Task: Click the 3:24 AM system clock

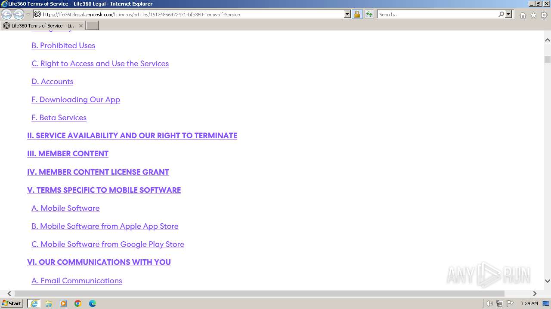Action: (529, 303)
